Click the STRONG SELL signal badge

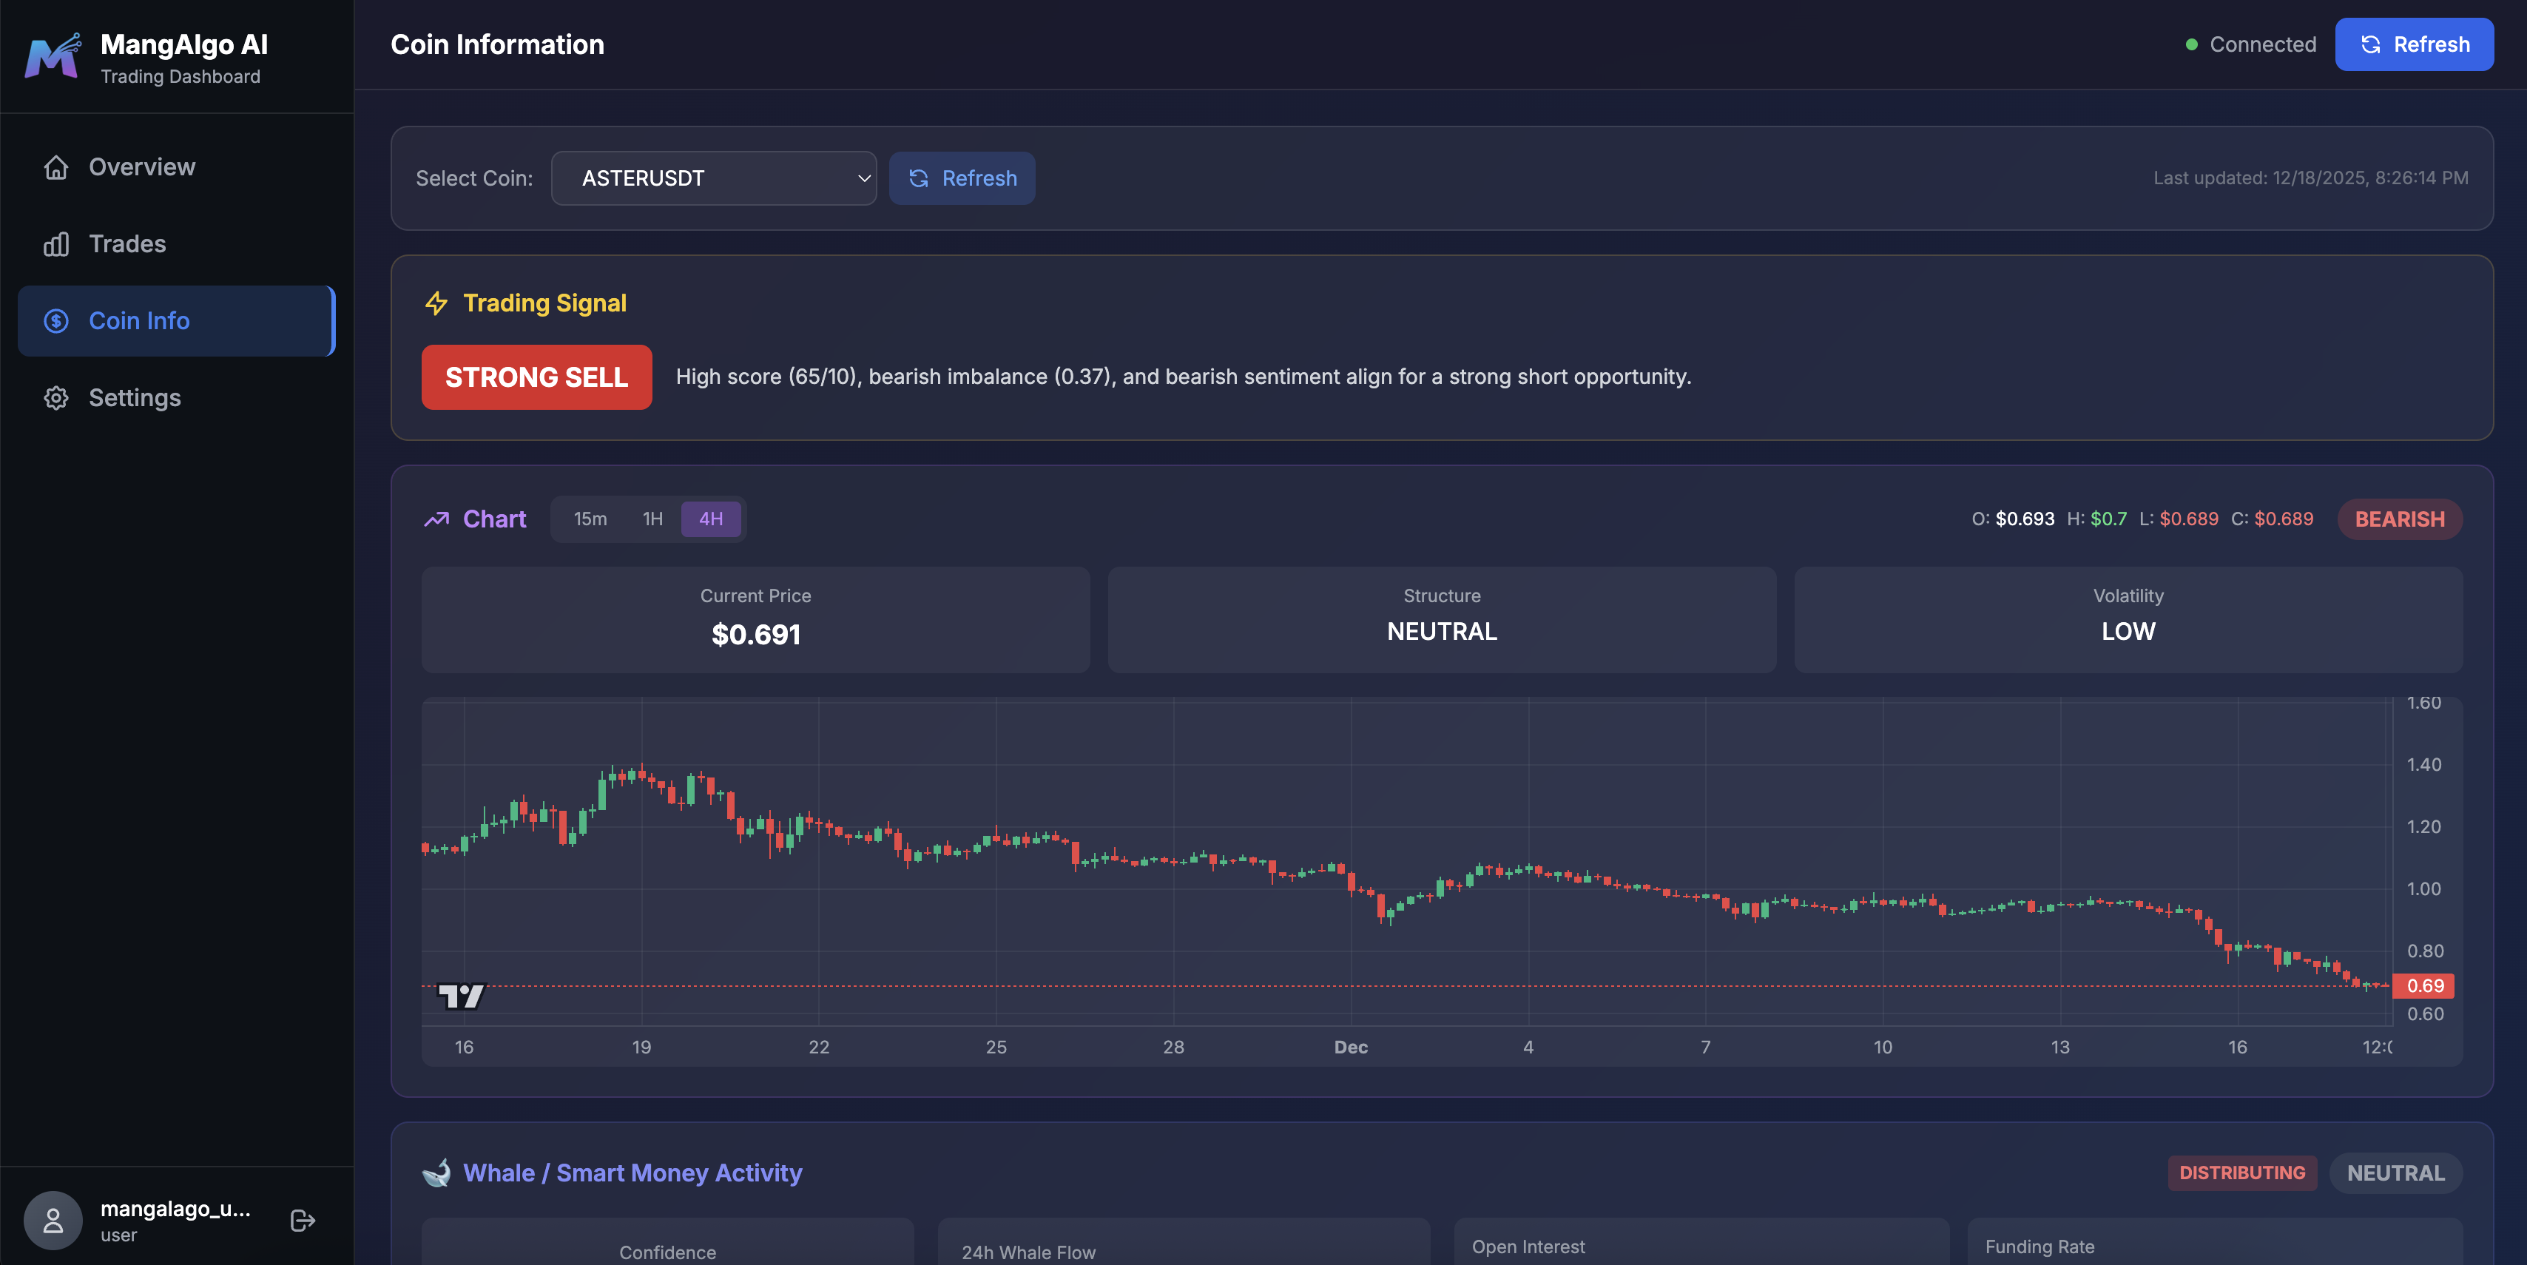pos(536,377)
